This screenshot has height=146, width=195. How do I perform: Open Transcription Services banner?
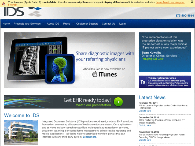(x=165, y=82)
